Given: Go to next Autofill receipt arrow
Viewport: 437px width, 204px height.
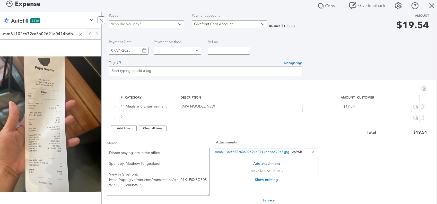Looking at the screenshot, I should (x=97, y=34).
